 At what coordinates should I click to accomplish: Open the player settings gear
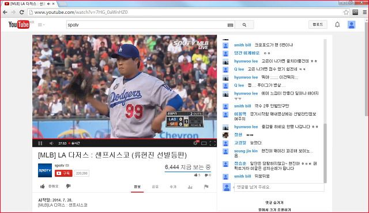pos(195,143)
